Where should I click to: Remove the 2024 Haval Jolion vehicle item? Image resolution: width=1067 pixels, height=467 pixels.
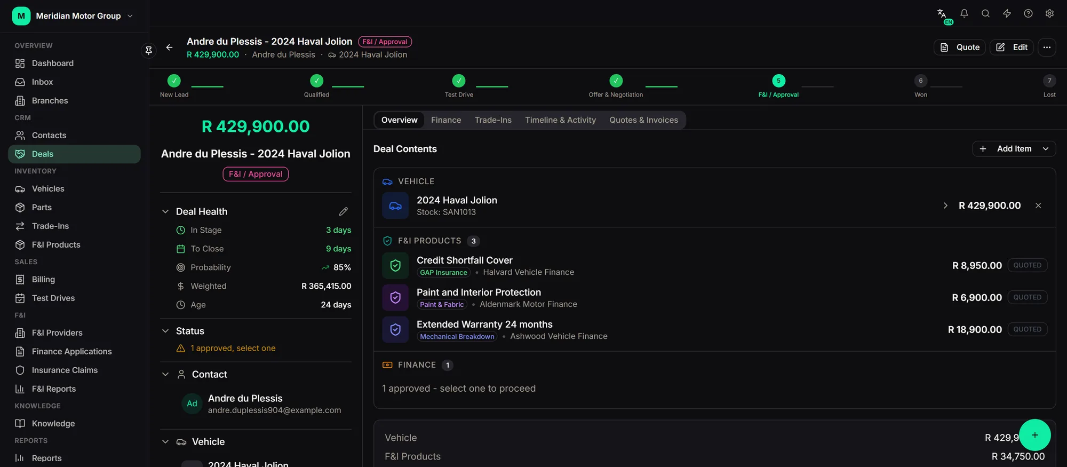[1038, 205]
